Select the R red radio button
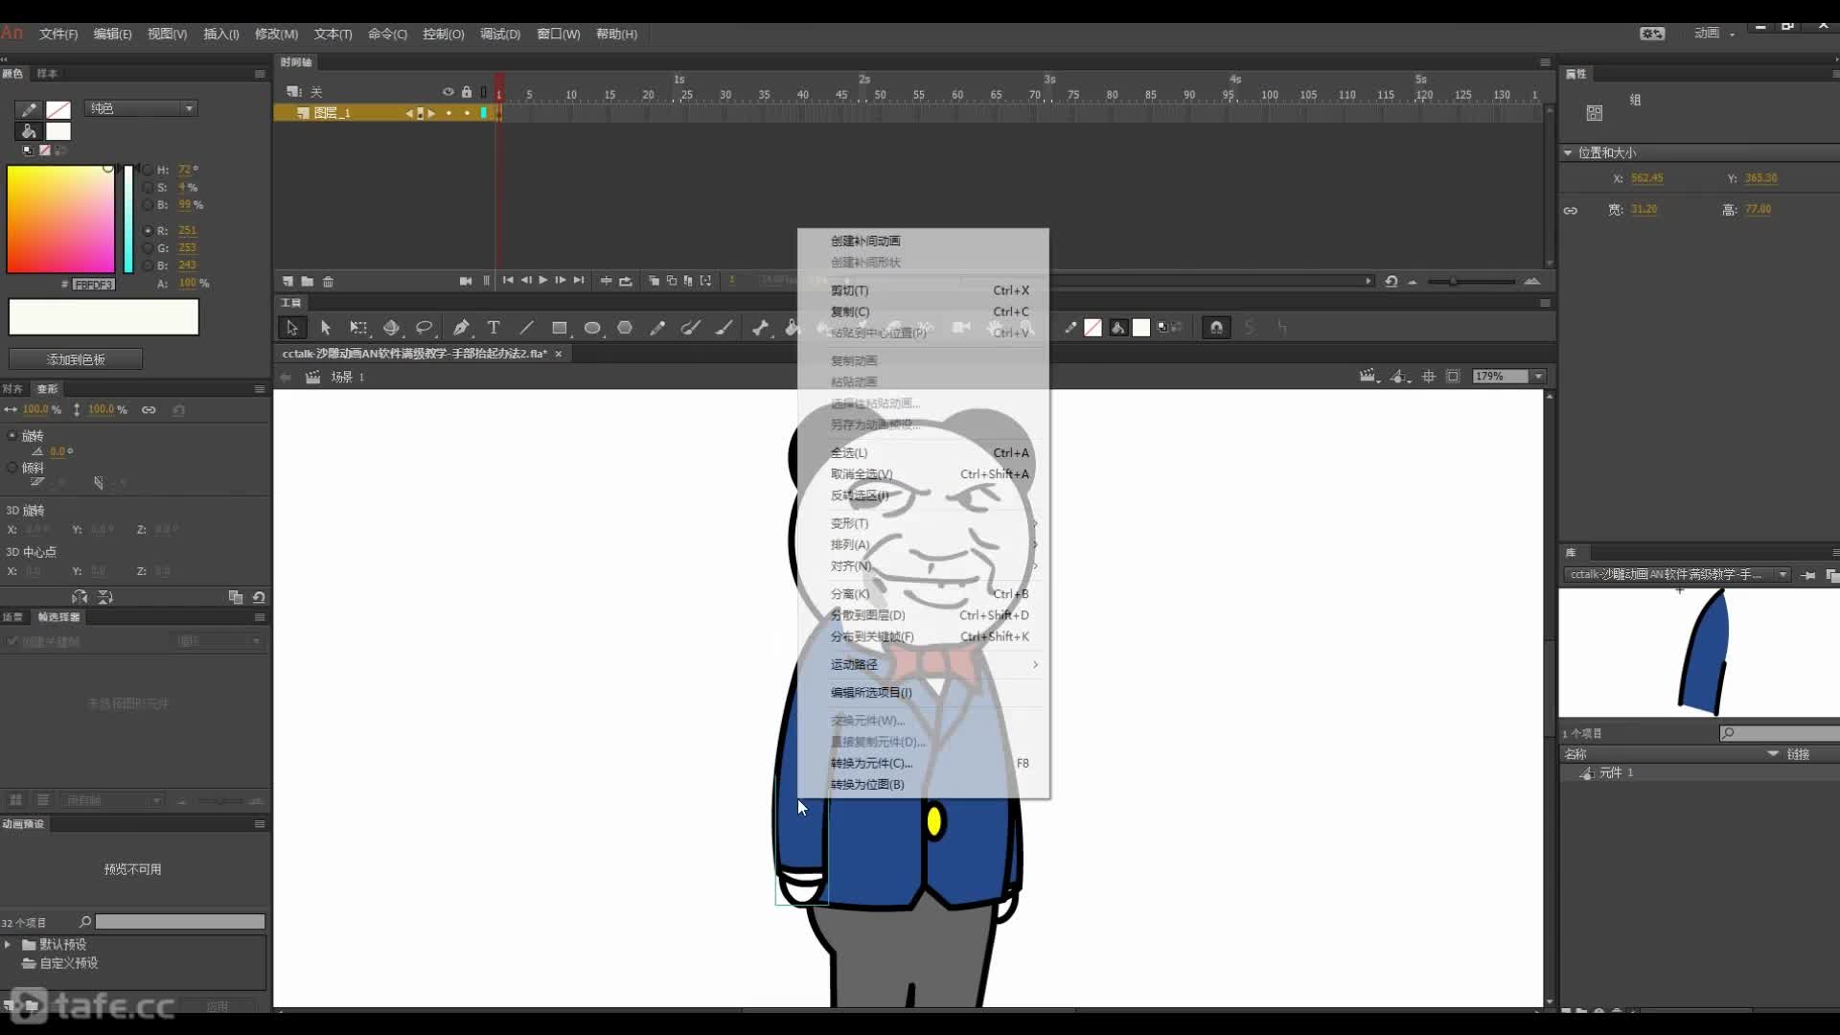This screenshot has width=1840, height=1035. (x=148, y=231)
